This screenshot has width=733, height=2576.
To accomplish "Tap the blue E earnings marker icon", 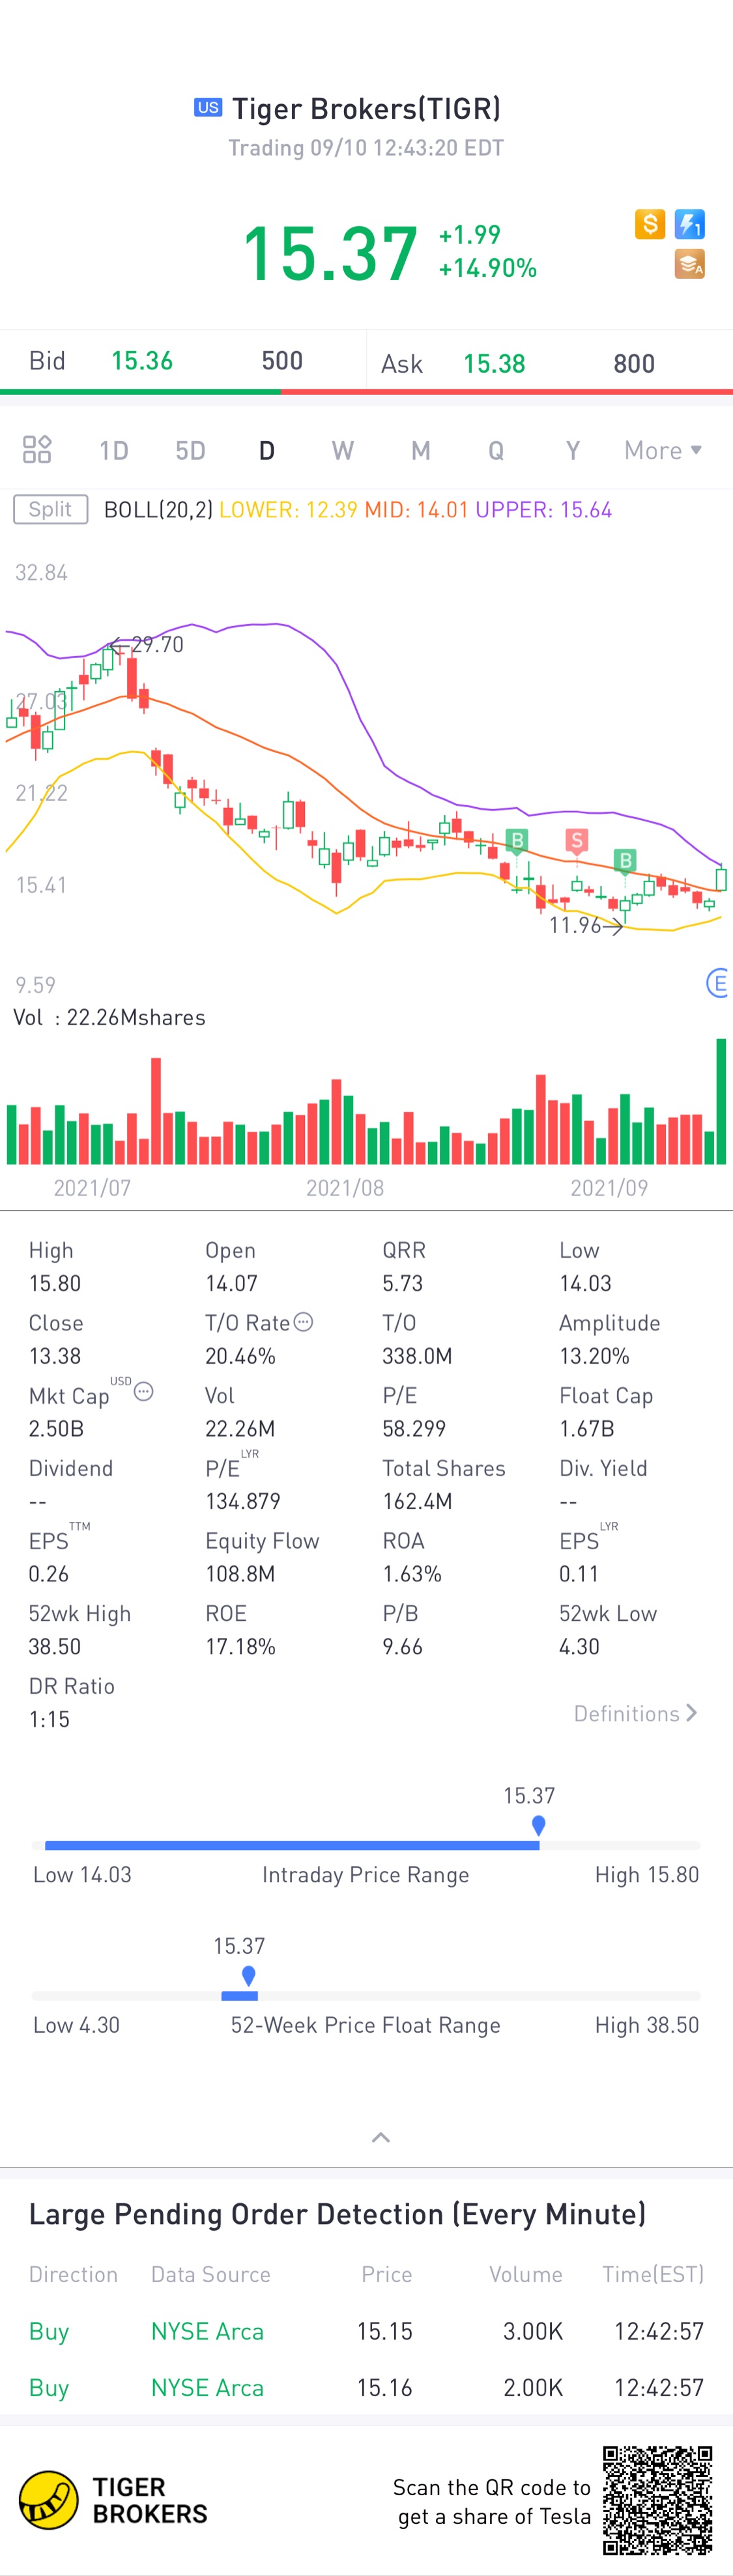I will click(x=718, y=983).
